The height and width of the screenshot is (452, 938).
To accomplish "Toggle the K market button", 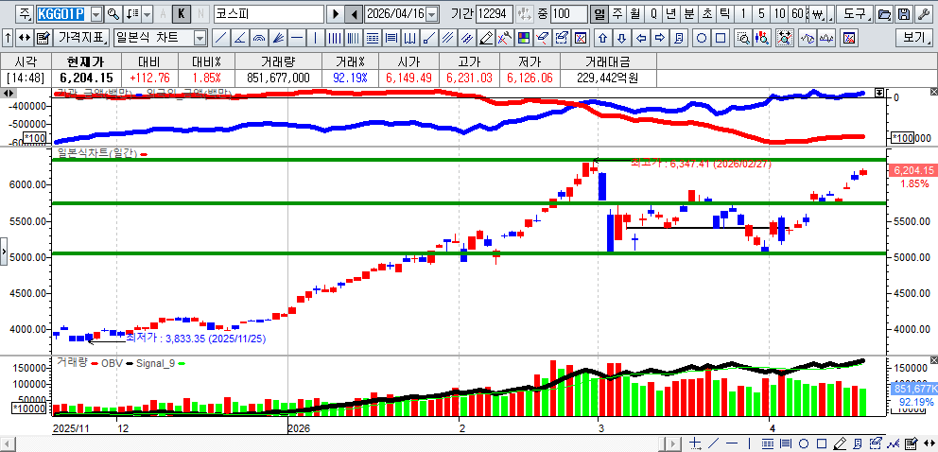I will pos(181,14).
